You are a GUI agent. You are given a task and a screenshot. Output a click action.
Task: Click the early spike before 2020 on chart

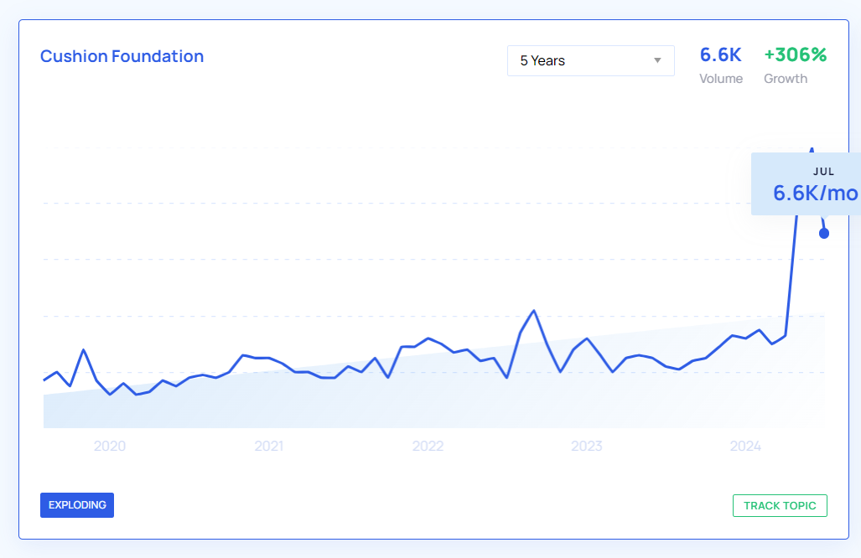tap(83, 350)
